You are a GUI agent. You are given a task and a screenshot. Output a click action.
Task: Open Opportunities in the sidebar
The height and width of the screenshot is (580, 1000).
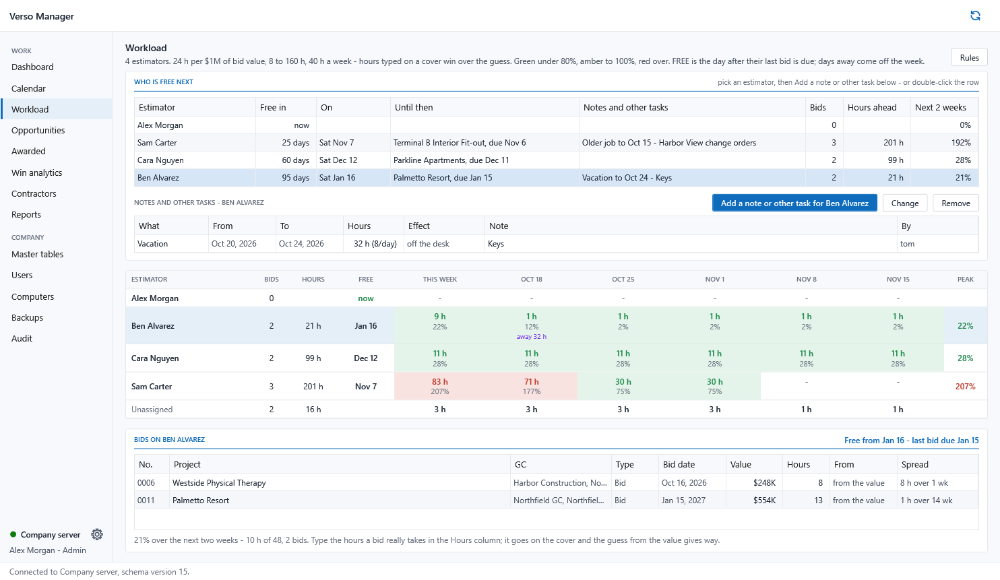[x=57, y=130]
